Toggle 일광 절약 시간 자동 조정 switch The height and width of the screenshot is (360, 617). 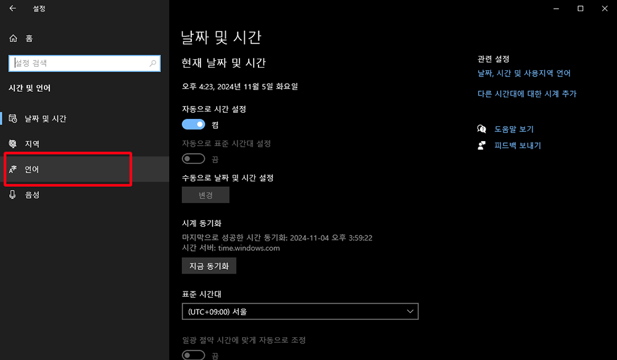coord(193,355)
